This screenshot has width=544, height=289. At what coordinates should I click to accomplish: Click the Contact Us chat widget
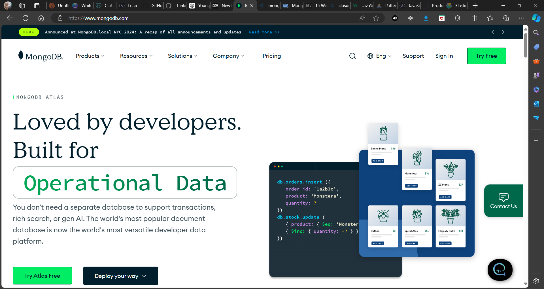click(503, 201)
